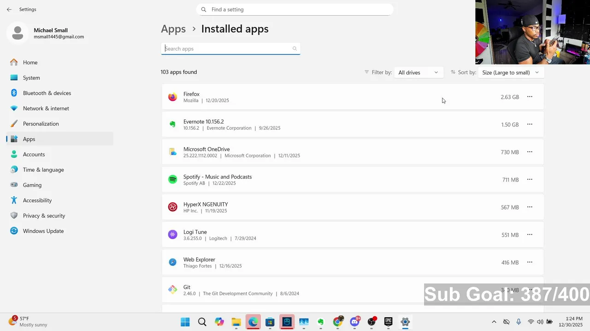Open Evernote more options menu
The width and height of the screenshot is (590, 331).
(x=530, y=124)
